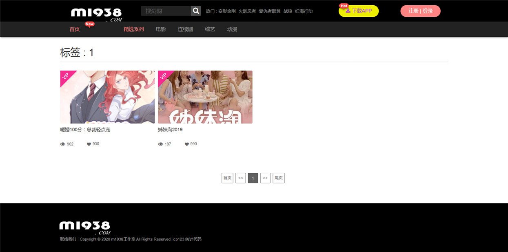The image size is (508, 252).
Task: Go to the 电影 category
Action: [161, 29]
